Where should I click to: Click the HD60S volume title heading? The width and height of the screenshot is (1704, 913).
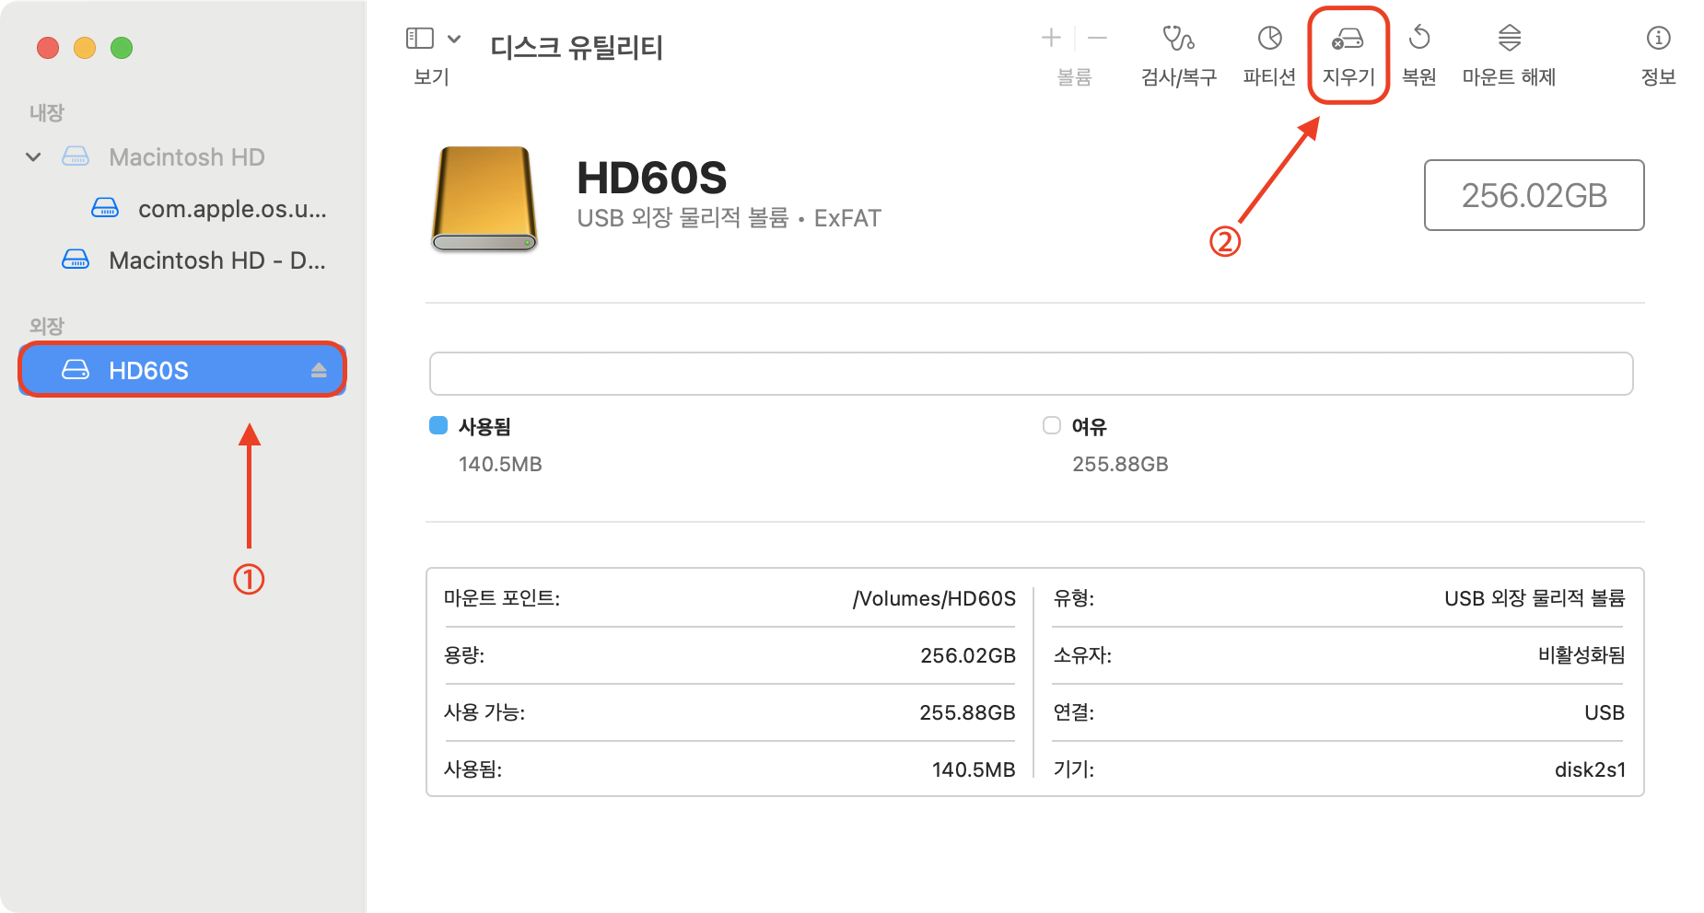click(x=651, y=178)
